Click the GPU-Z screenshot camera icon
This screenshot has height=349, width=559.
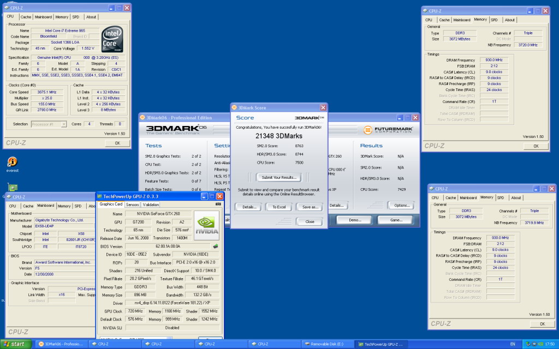(218, 204)
